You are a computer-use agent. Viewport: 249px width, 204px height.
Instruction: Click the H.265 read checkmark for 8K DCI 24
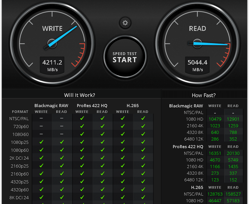coord(143,197)
